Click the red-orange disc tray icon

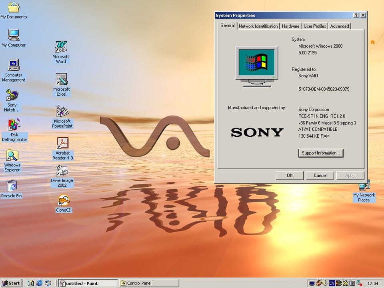coord(319,283)
